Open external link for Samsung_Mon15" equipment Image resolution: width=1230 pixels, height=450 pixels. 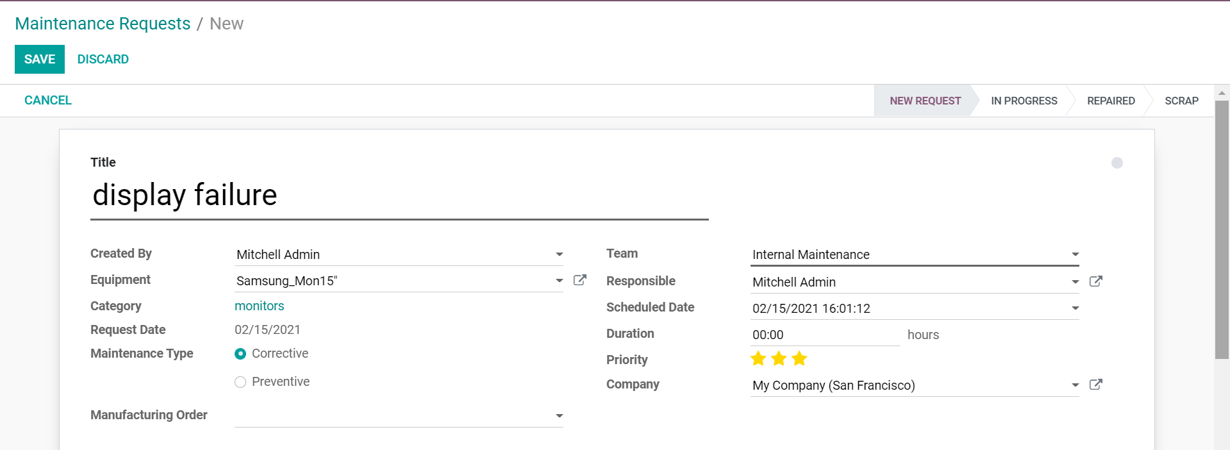(579, 280)
